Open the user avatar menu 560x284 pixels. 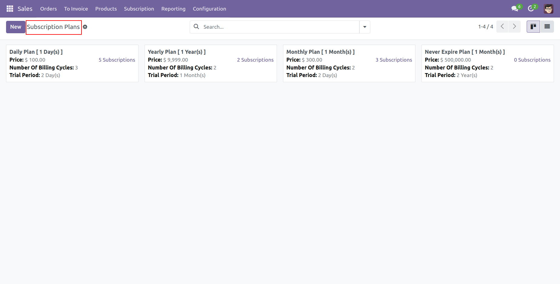coord(548,9)
